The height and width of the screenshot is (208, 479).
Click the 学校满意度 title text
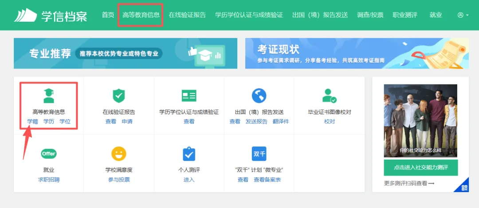[x=118, y=170]
